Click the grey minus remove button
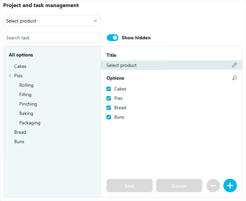Screen dimensions: 246x201 [213, 186]
